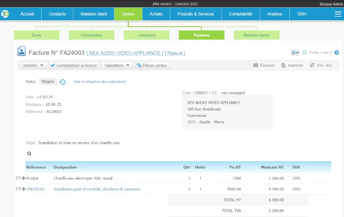Click the list view icon near Fiche

click(x=295, y=53)
